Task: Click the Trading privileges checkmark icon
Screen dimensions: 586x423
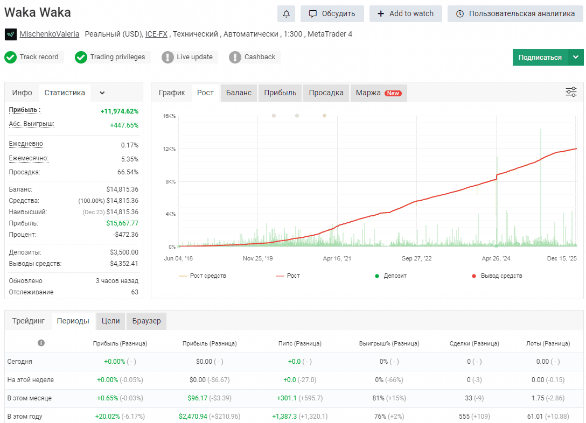Action: pos(81,57)
